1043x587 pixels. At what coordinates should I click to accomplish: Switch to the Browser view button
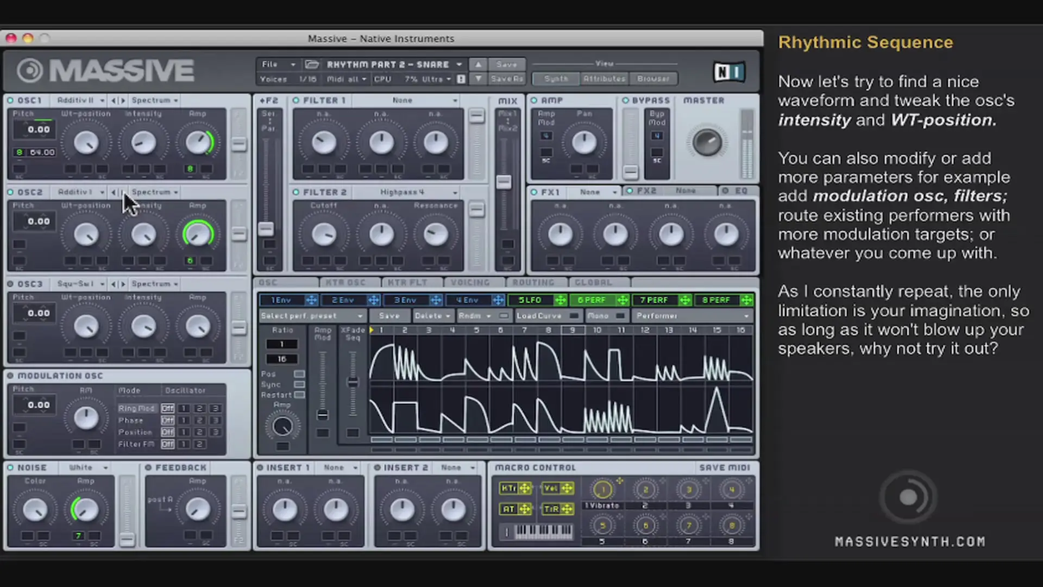pos(653,79)
